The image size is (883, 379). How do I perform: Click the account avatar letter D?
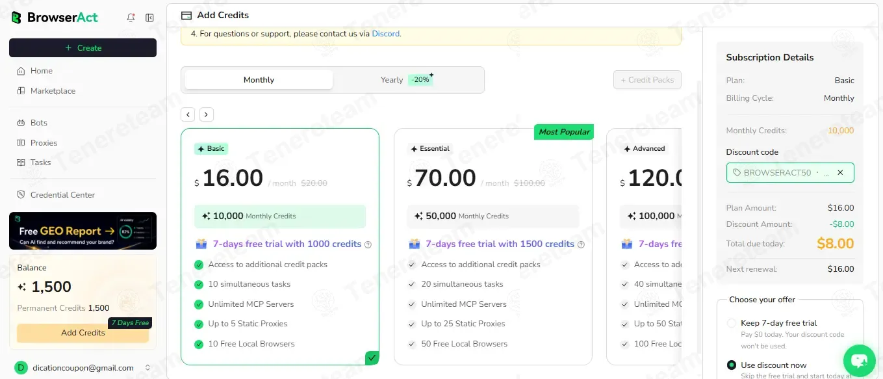[x=21, y=368]
